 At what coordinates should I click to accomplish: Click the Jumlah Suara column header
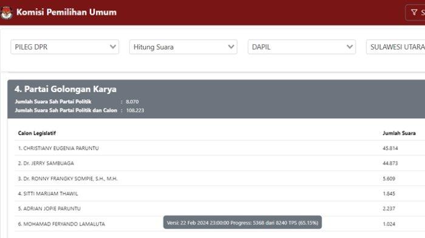coord(399,133)
